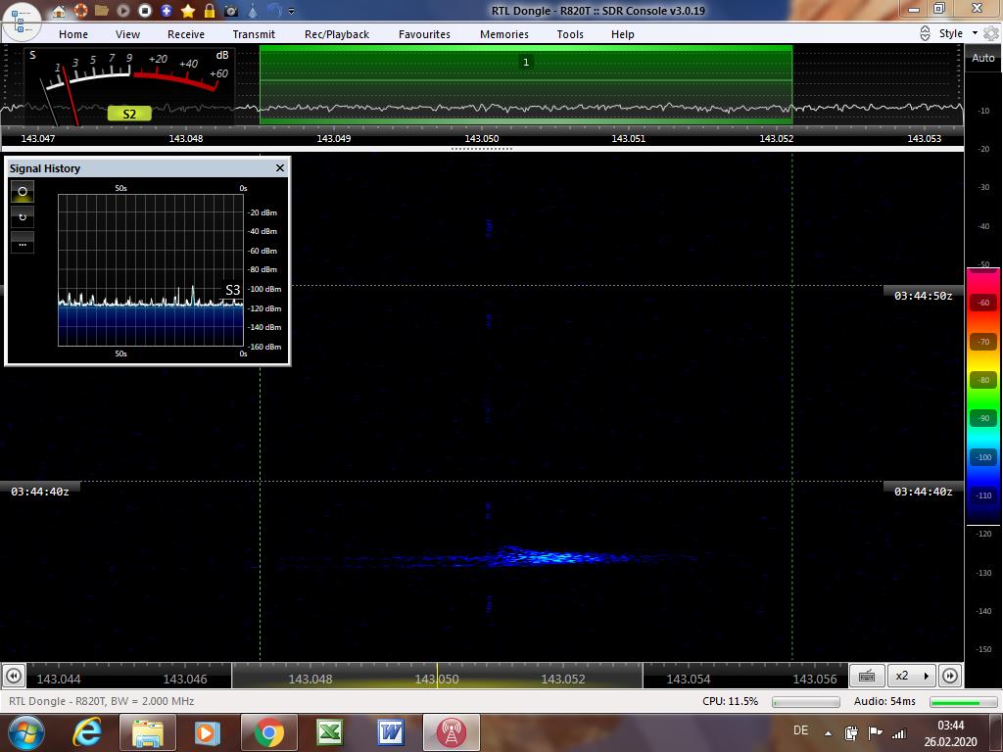Click the folder icon in quick toolbar

pos(102,11)
